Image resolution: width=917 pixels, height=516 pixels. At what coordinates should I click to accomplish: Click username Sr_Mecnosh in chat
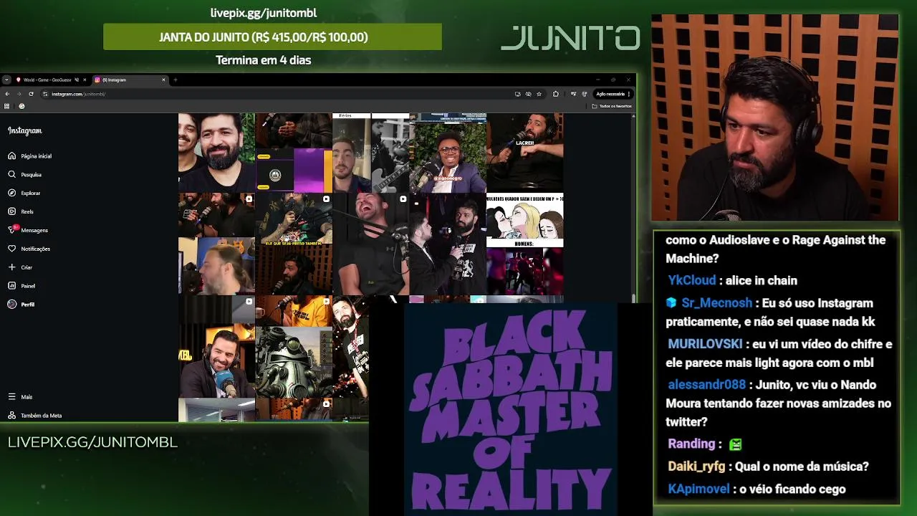[x=717, y=303]
